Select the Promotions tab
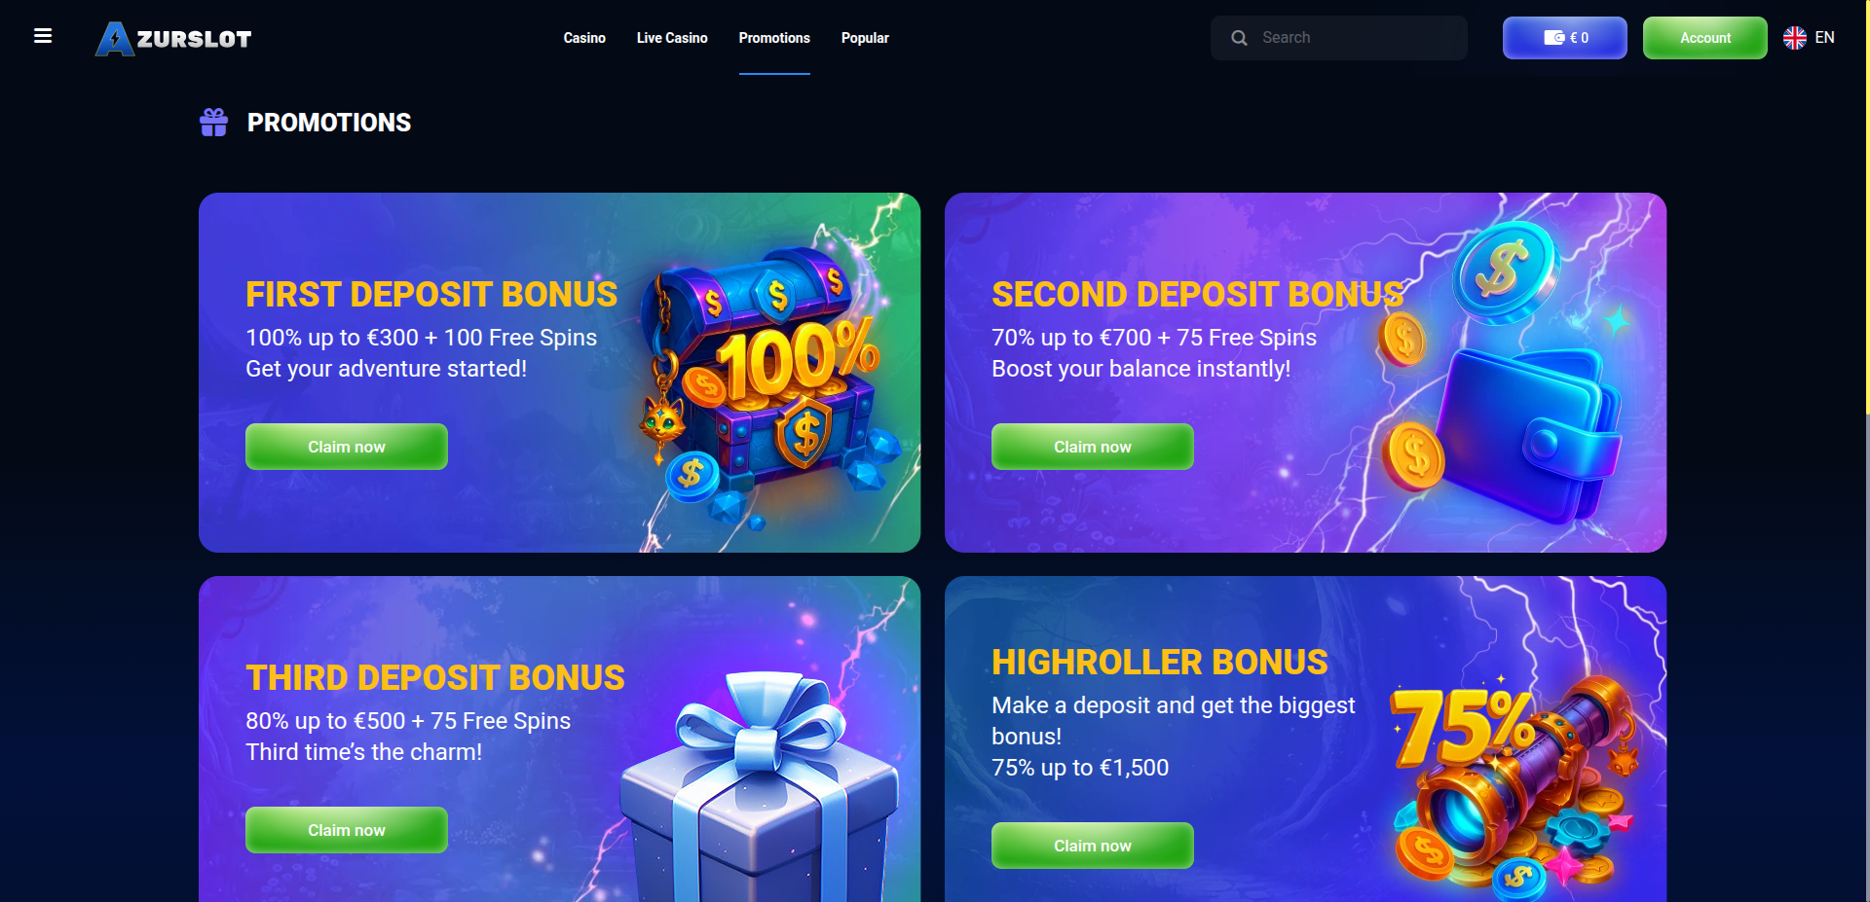Viewport: 1870px width, 902px height. coord(774,38)
